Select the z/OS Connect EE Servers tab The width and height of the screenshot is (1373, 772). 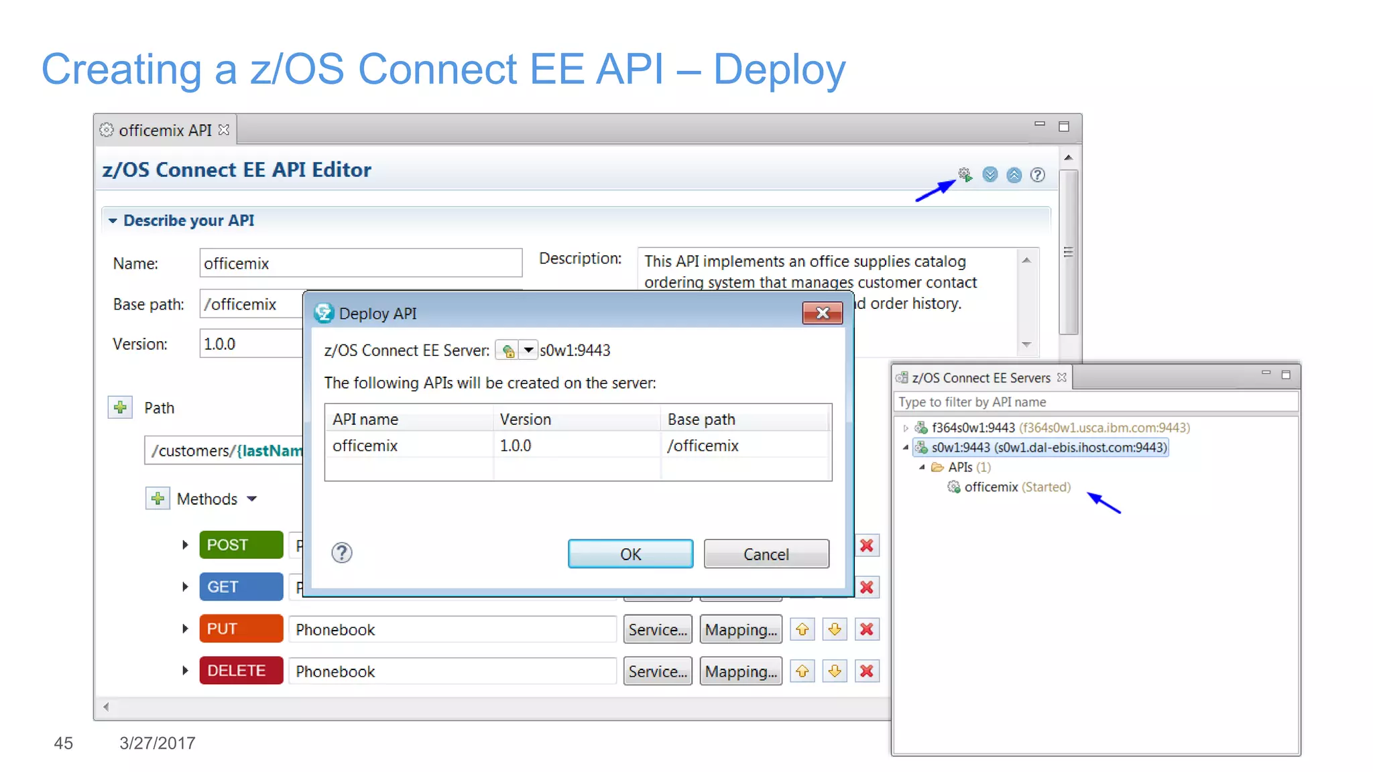(981, 378)
